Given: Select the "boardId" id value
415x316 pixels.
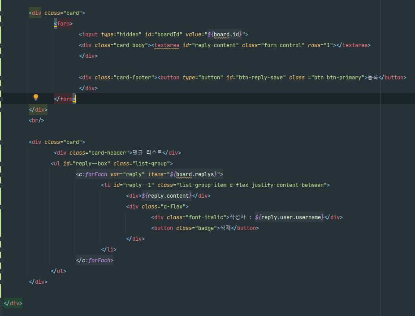Looking at the screenshot, I should tap(168, 35).
